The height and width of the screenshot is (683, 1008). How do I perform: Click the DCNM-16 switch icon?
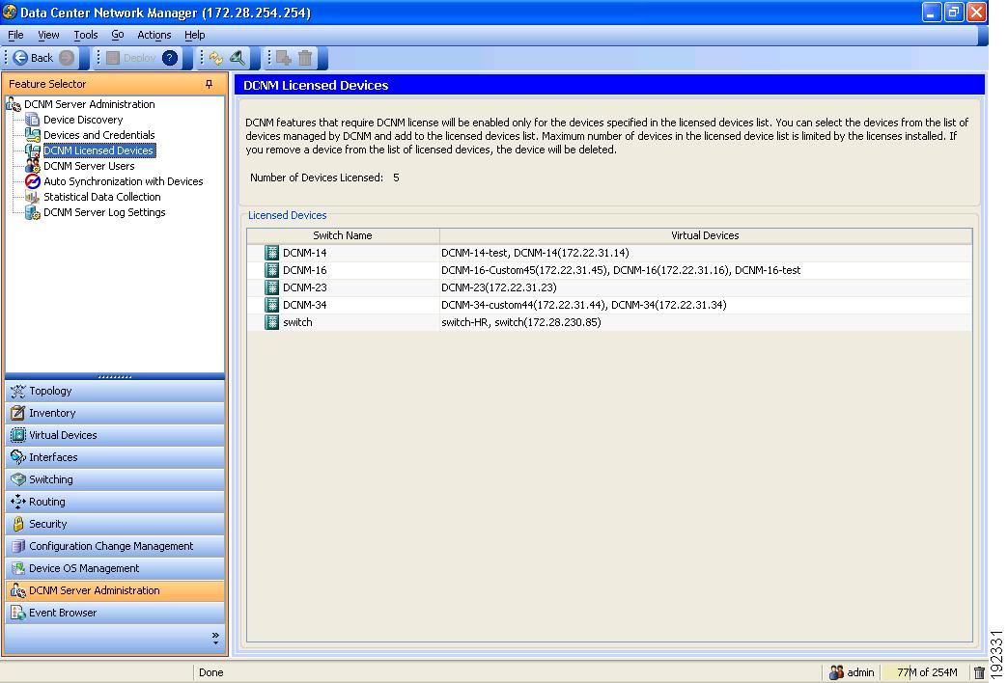pyautogui.click(x=271, y=270)
